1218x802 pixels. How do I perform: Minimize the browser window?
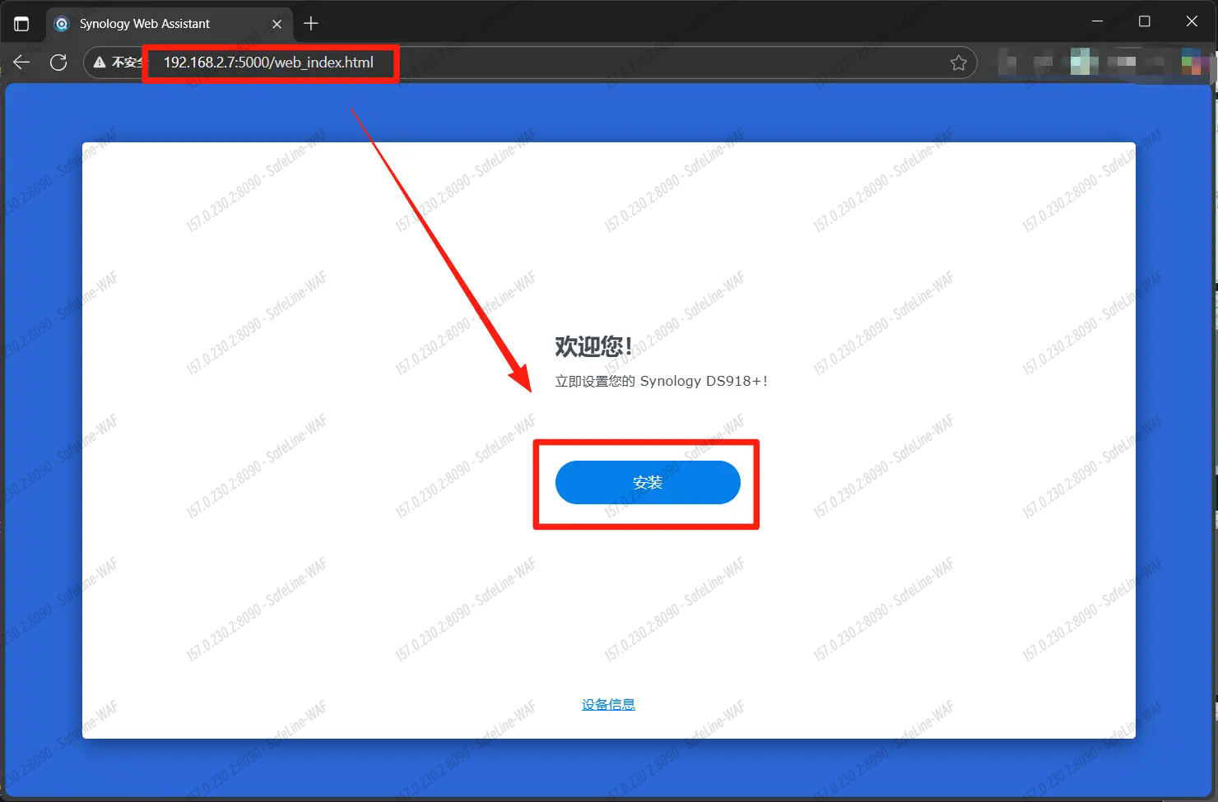pyautogui.click(x=1097, y=21)
